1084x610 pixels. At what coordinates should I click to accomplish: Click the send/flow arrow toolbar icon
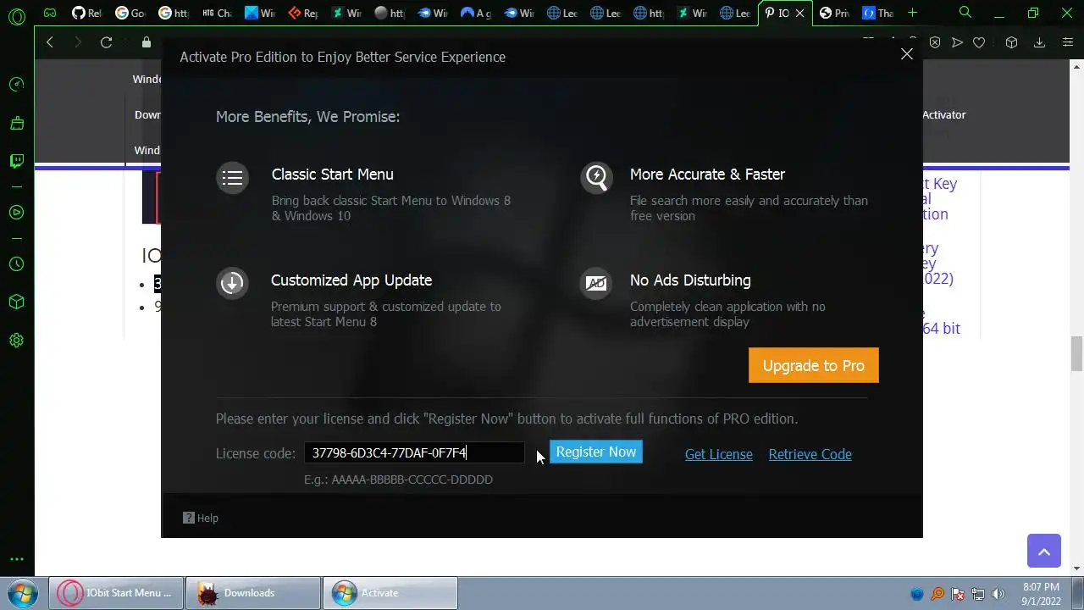[x=957, y=42]
